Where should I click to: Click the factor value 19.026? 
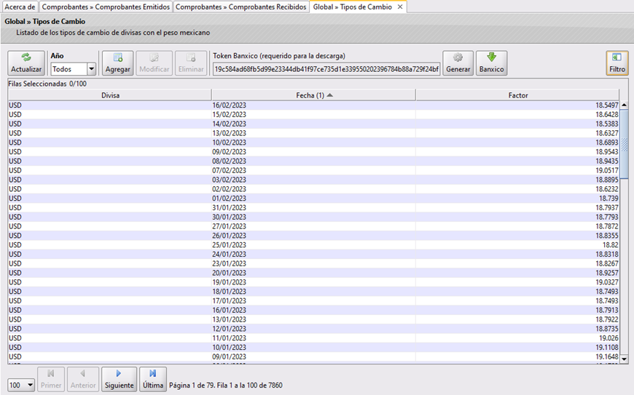tap(608, 338)
